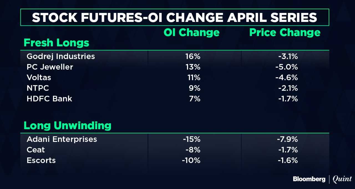Click HDFC Bank 7% OI change value
The image size is (355, 189).
point(194,99)
